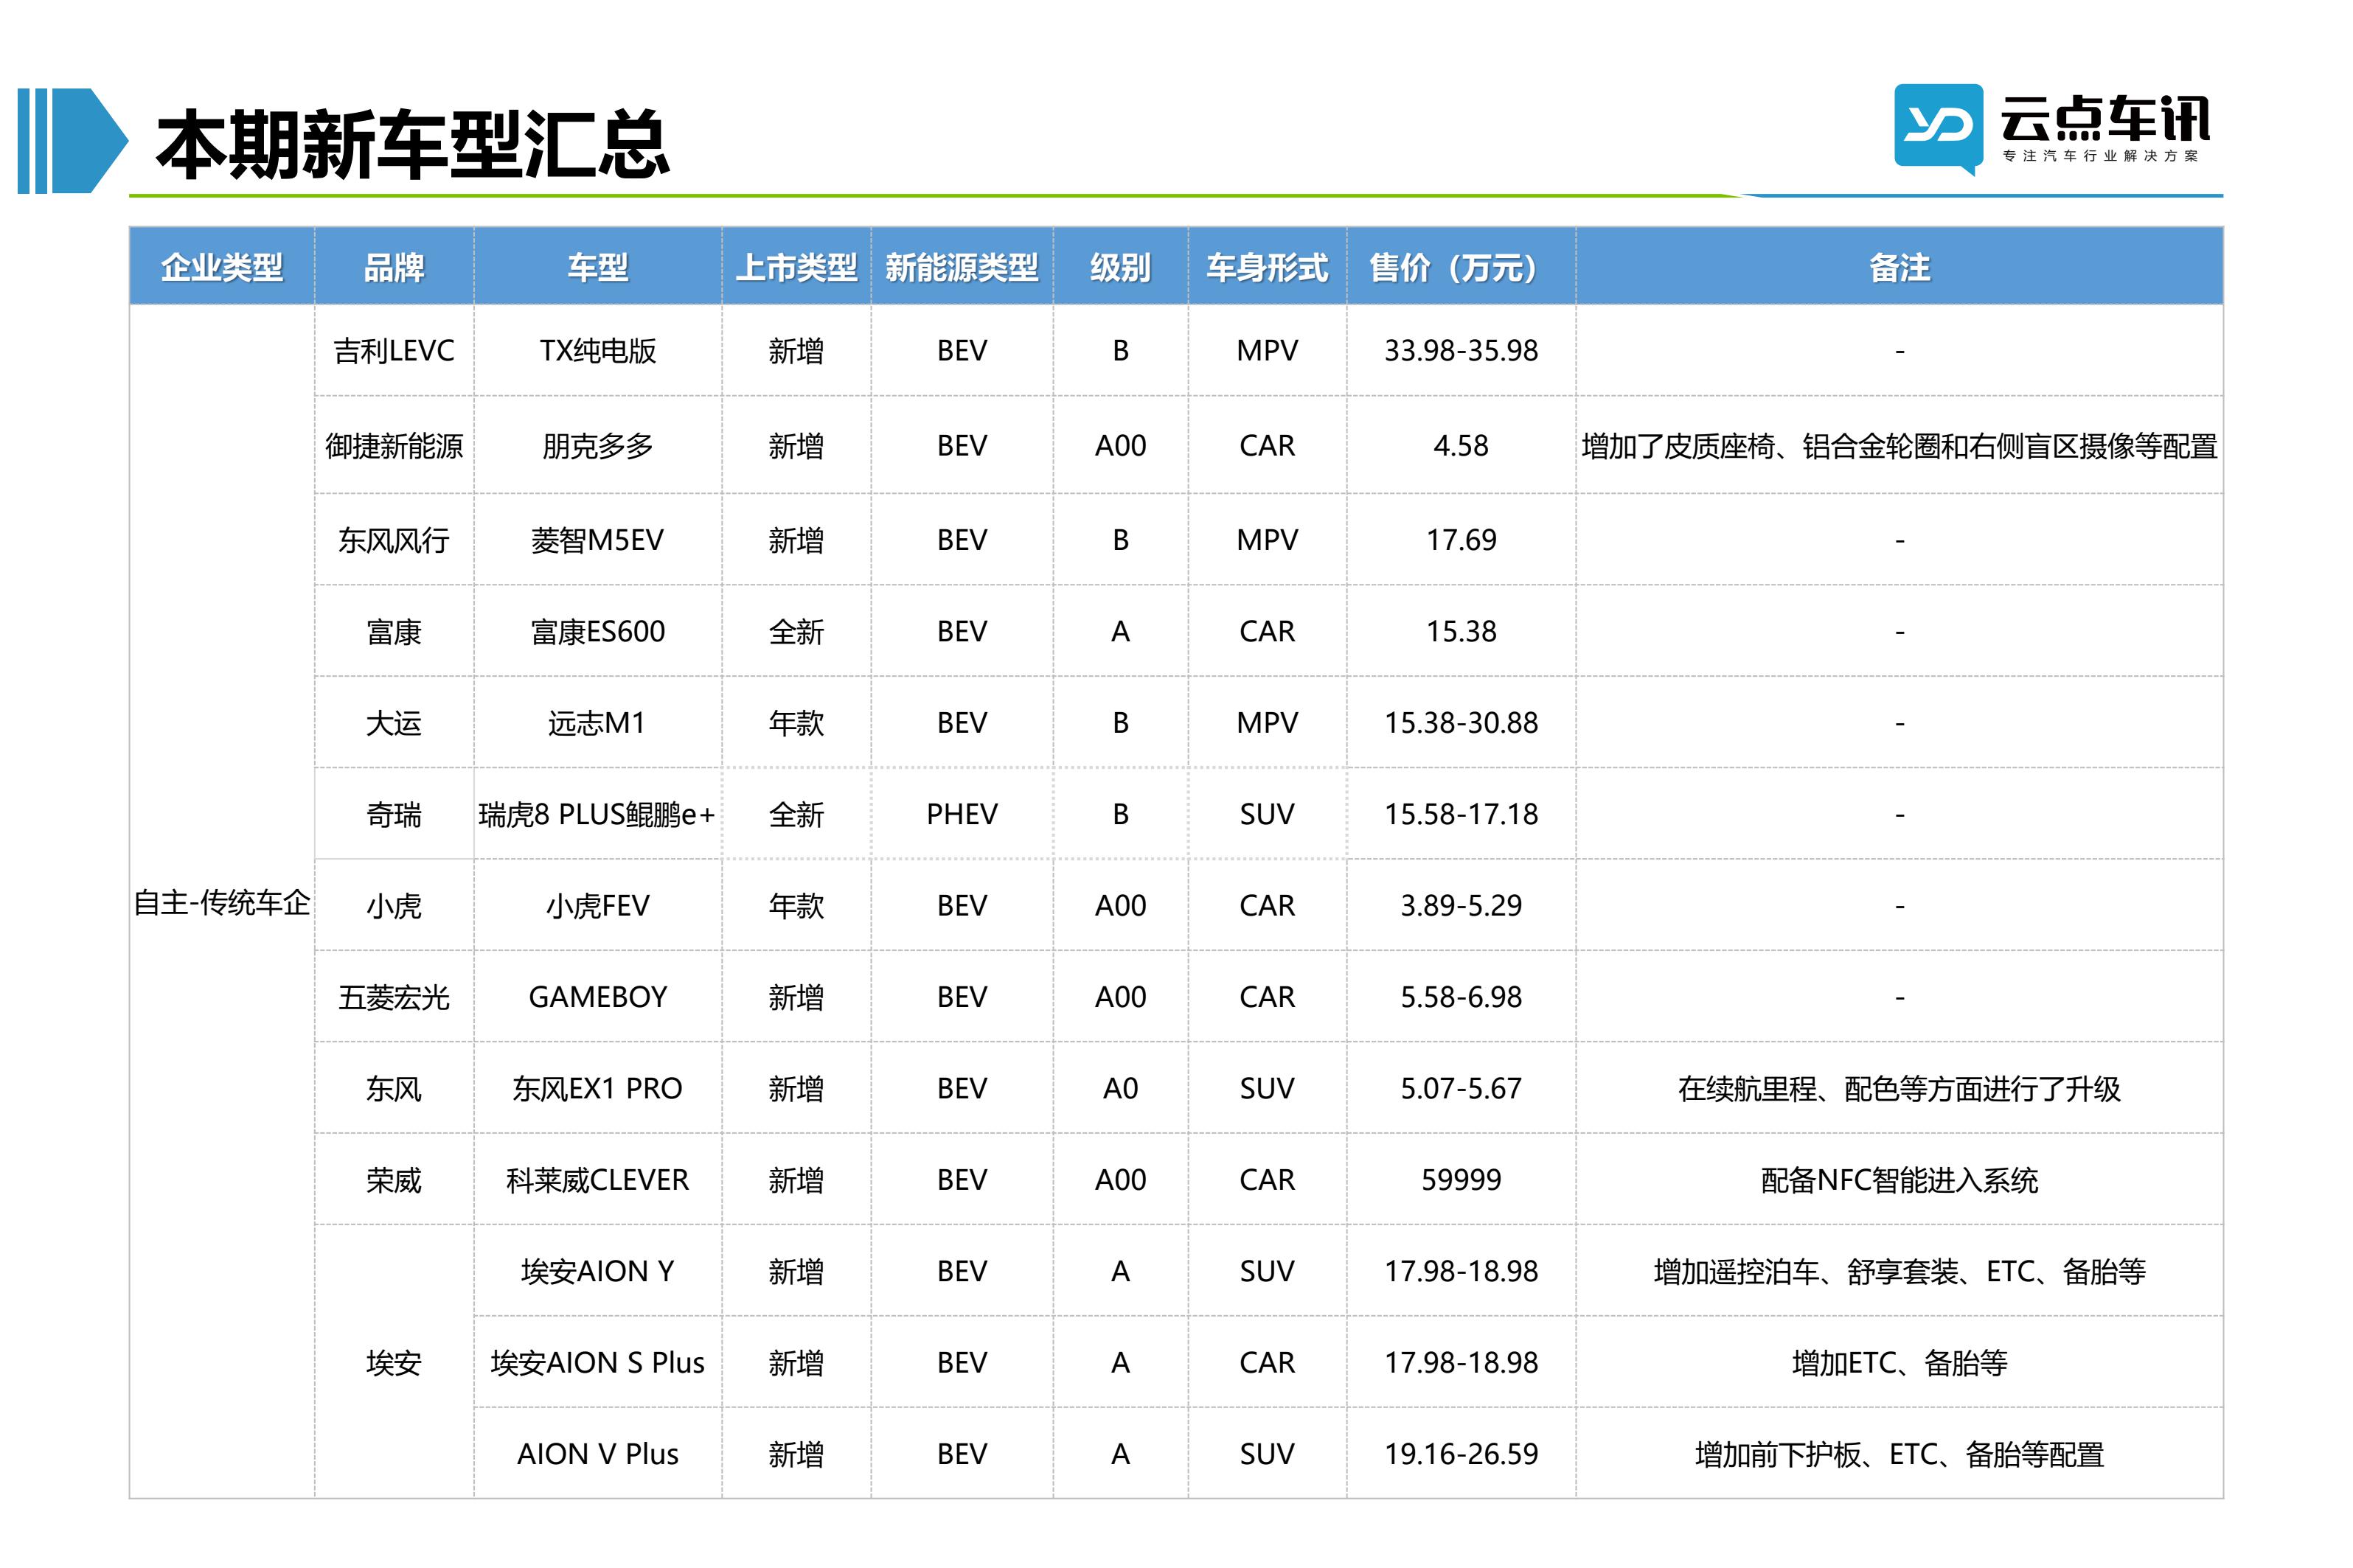This screenshot has width=2353, height=1568.
Task: Select the price 3.89-5.29
Action: click(x=1461, y=905)
